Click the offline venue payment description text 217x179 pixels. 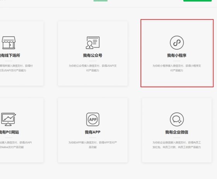[x=16, y=68]
